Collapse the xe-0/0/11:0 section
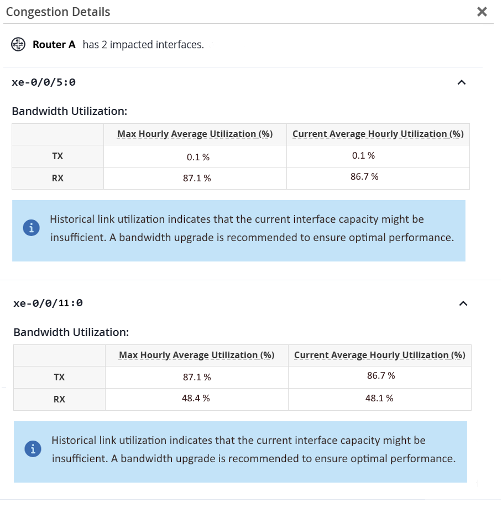This screenshot has width=502, height=513. pyautogui.click(x=462, y=303)
